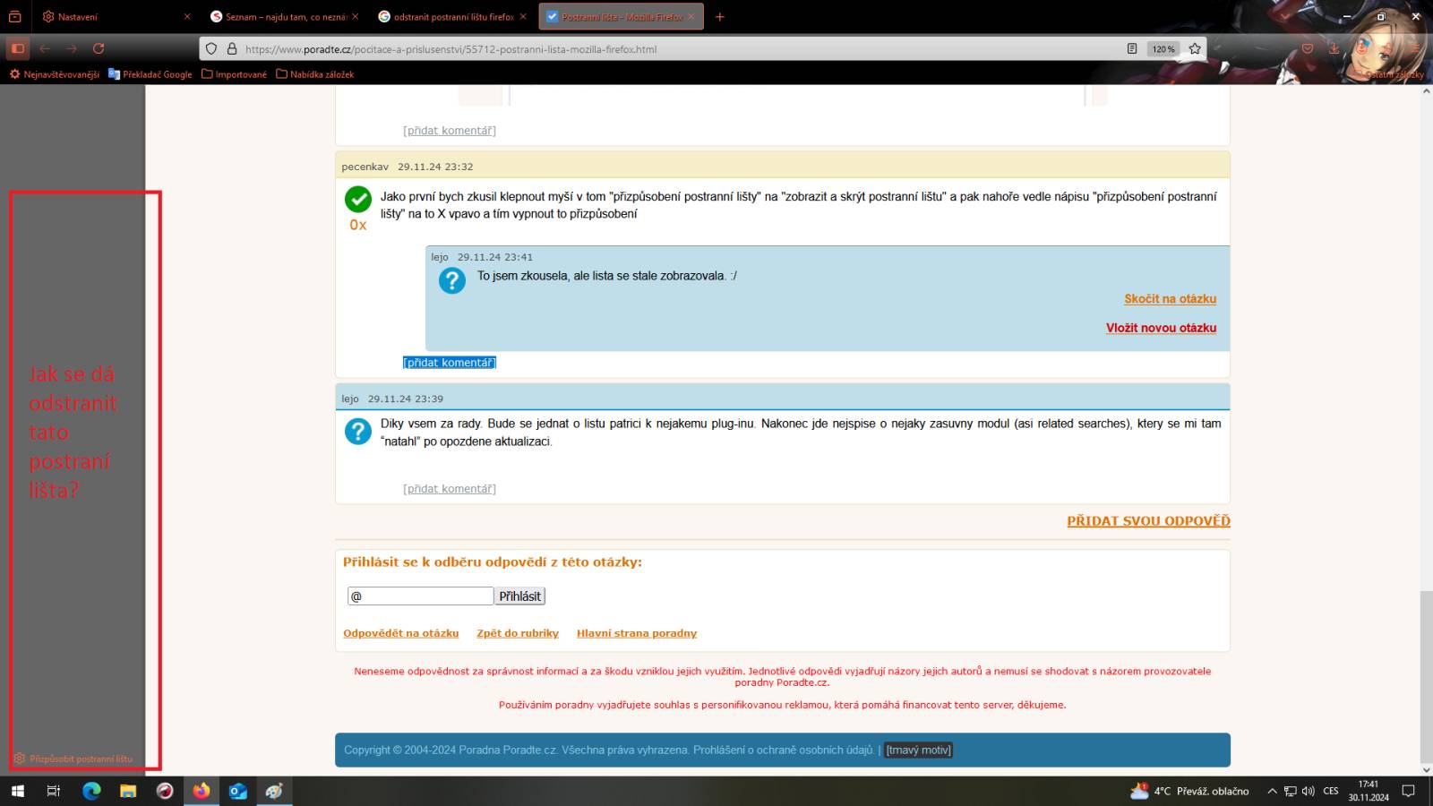Reload the current page

pyautogui.click(x=99, y=48)
